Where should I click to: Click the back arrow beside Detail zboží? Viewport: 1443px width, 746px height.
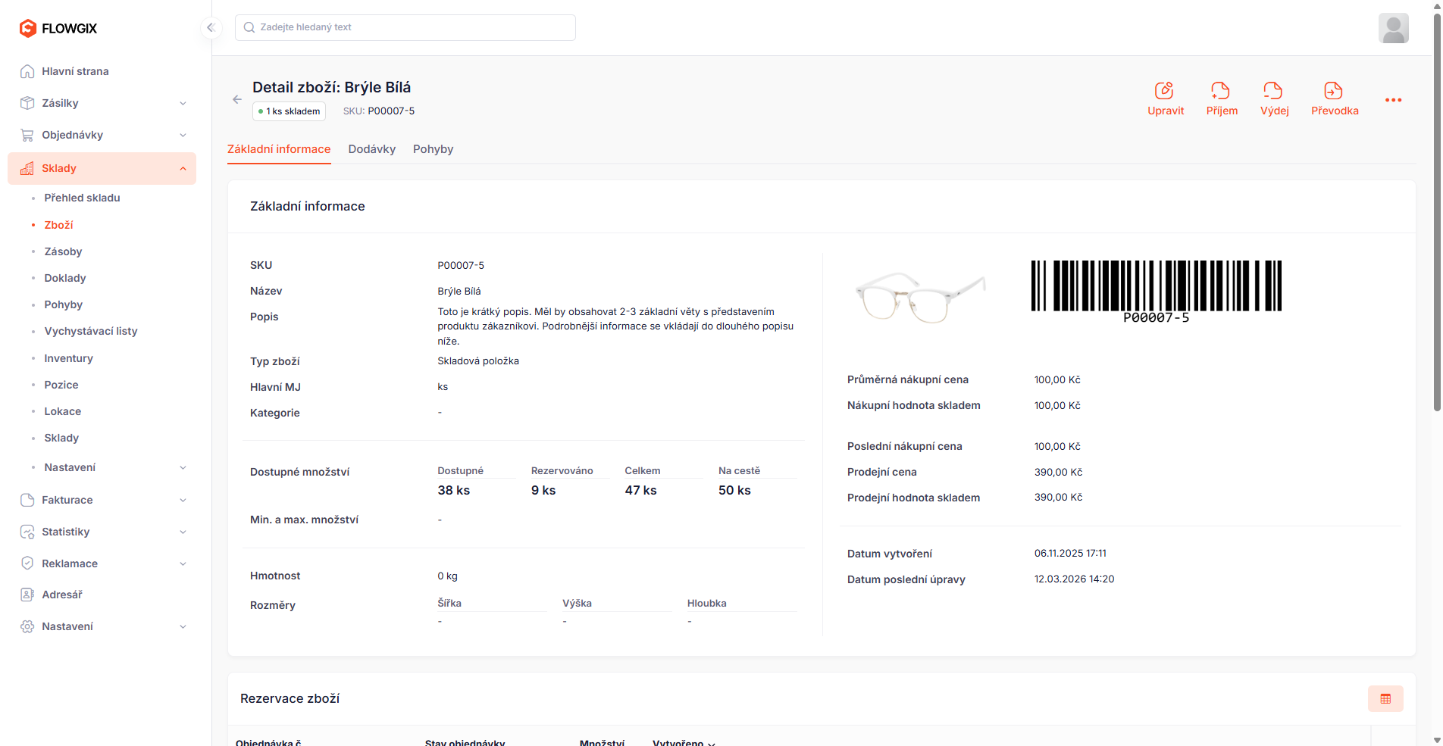237,99
